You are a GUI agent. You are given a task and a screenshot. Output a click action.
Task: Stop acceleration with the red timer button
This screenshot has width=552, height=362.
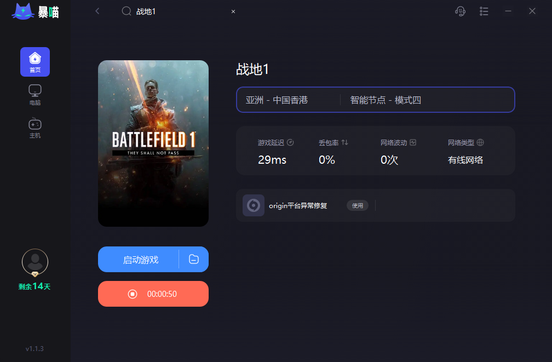click(153, 294)
